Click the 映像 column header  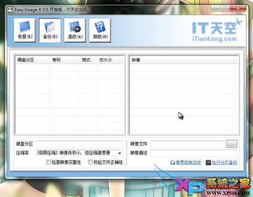182,60
